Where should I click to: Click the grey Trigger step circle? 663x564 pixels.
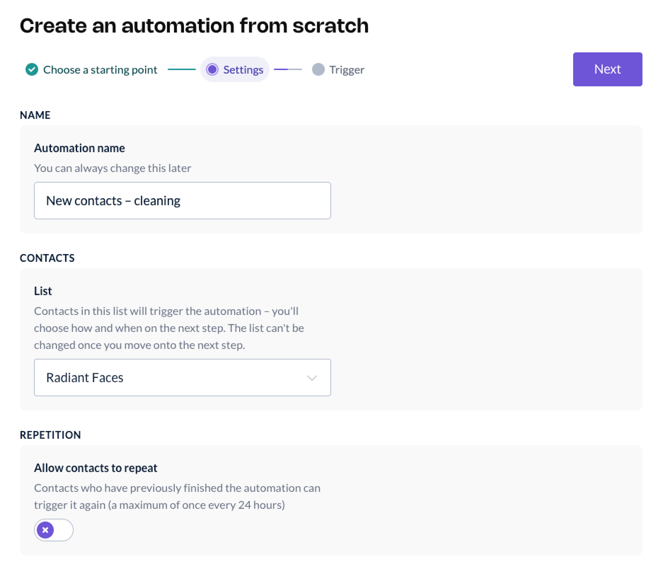click(318, 70)
